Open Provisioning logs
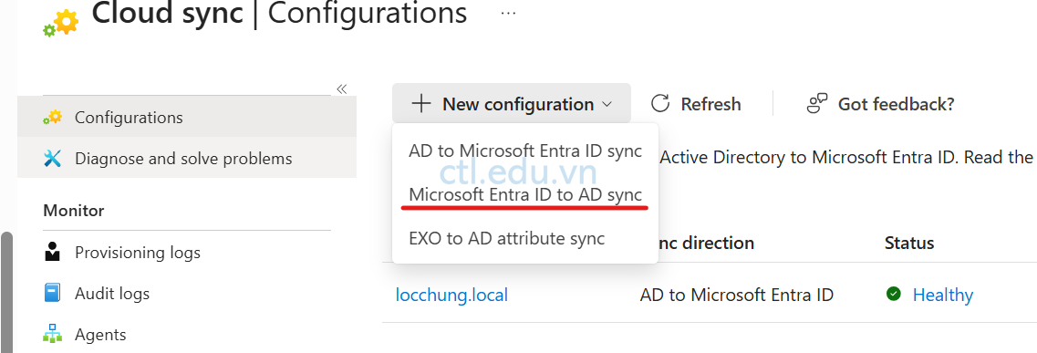 138,253
